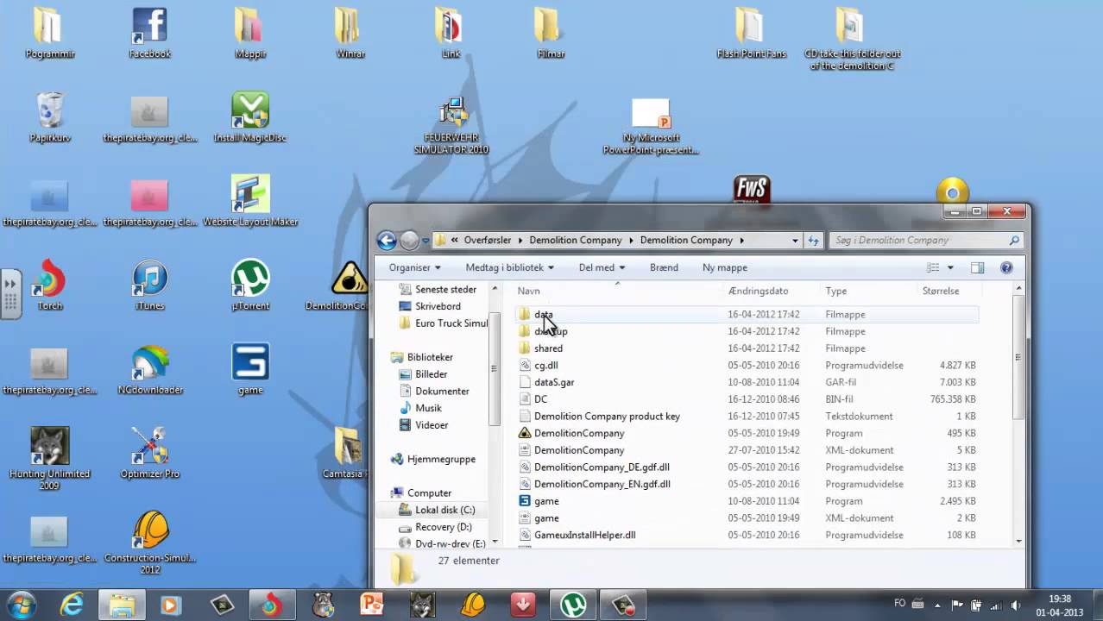Open the Facebook desktop shortcut
The width and height of the screenshot is (1103, 621).
click(149, 33)
